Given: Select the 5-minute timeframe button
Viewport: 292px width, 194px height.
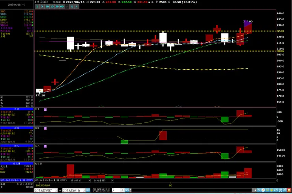Looking at the screenshot, I should point(42,7).
